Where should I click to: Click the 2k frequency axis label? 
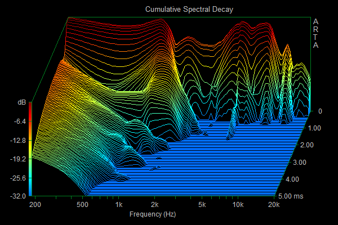coord(154,205)
